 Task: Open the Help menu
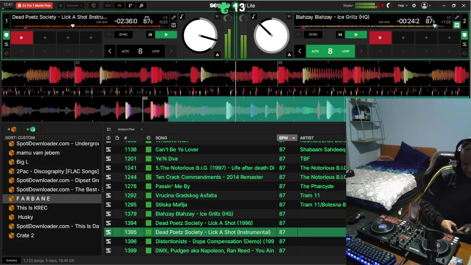tap(402, 6)
